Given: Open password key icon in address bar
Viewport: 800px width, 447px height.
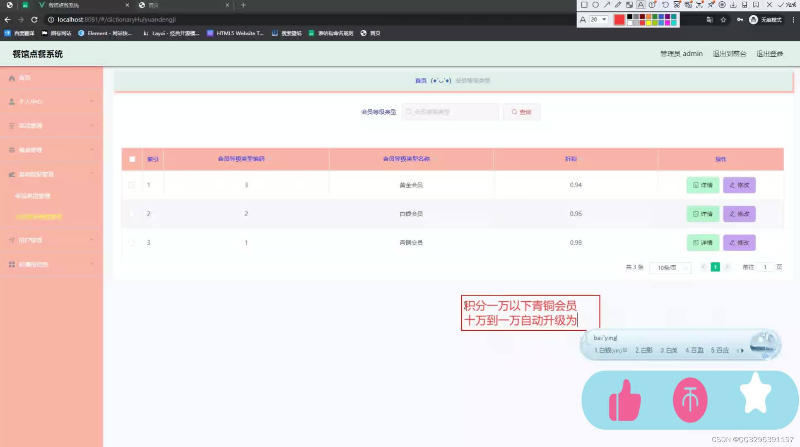Looking at the screenshot, I should click(x=740, y=19).
